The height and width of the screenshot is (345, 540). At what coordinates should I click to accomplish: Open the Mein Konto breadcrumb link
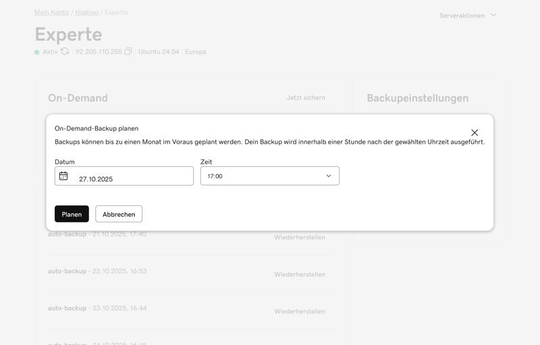click(52, 12)
